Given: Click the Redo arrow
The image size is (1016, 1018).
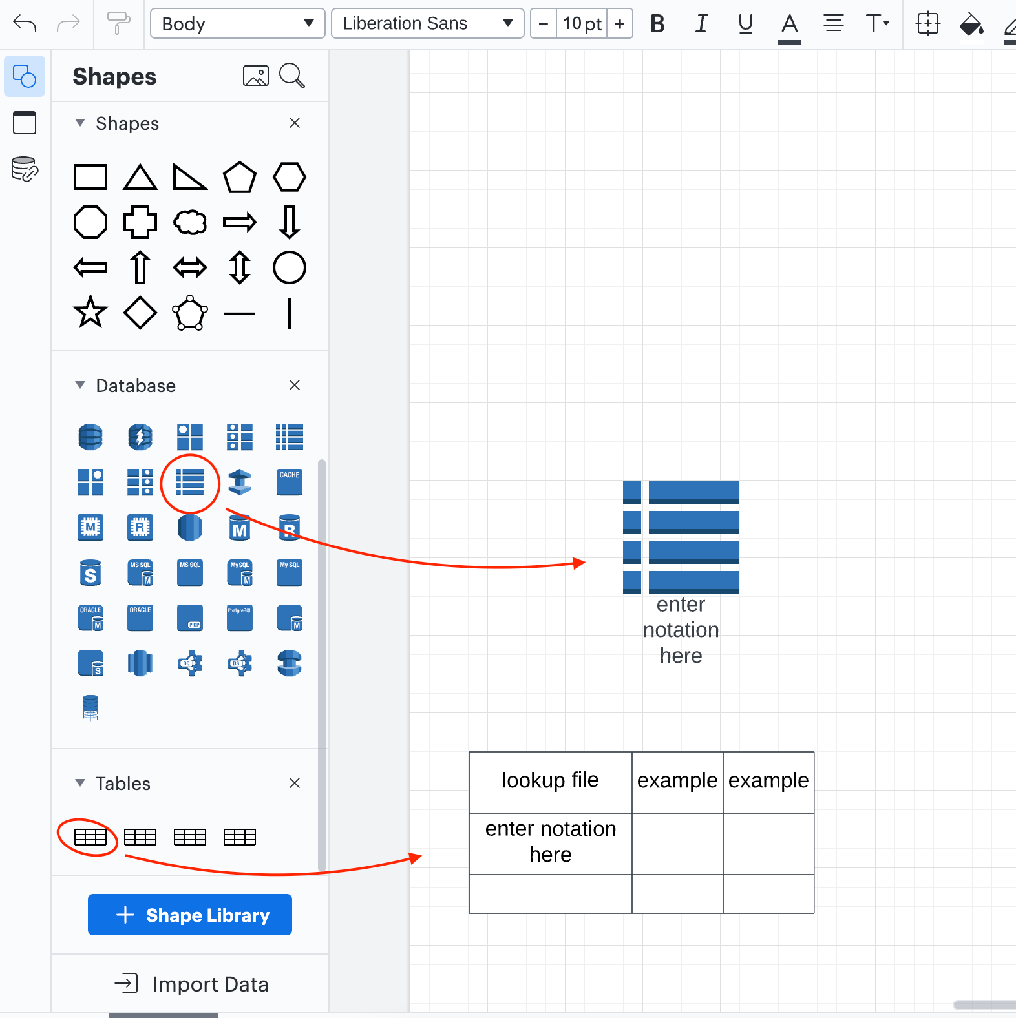Looking at the screenshot, I should (x=68, y=24).
